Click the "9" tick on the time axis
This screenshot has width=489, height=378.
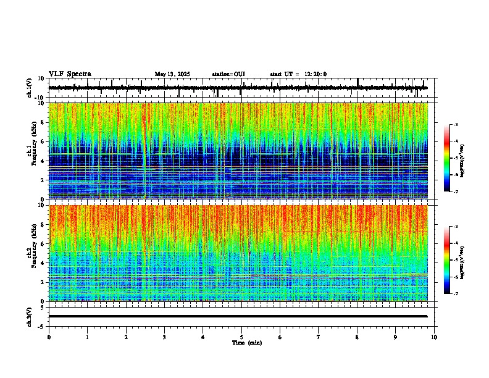tap(395, 337)
